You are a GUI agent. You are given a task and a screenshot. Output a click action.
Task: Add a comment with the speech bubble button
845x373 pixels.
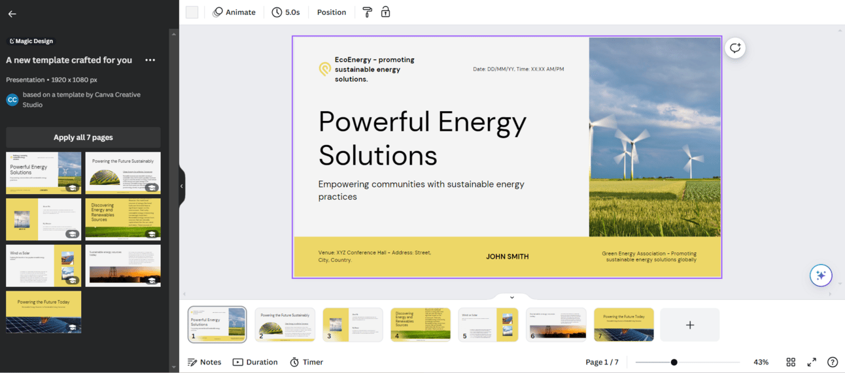click(735, 48)
